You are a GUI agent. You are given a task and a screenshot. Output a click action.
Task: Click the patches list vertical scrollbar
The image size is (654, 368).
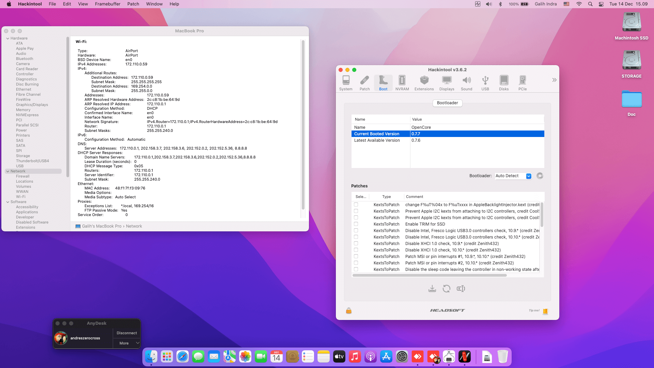coord(542,215)
